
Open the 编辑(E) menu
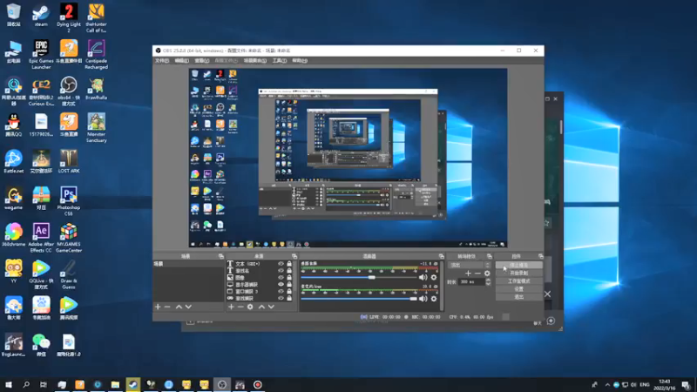(x=181, y=60)
